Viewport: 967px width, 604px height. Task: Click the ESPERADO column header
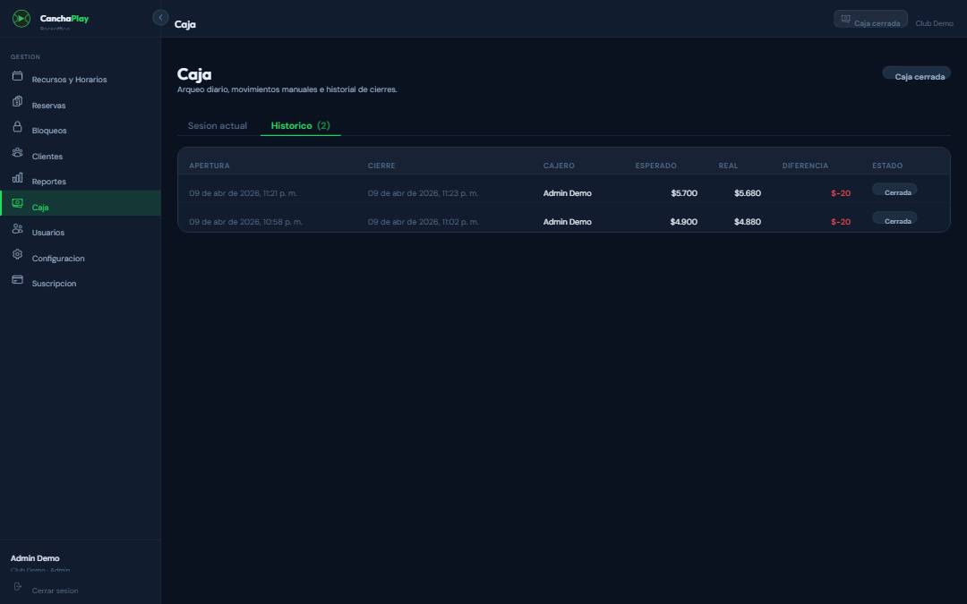click(655, 166)
